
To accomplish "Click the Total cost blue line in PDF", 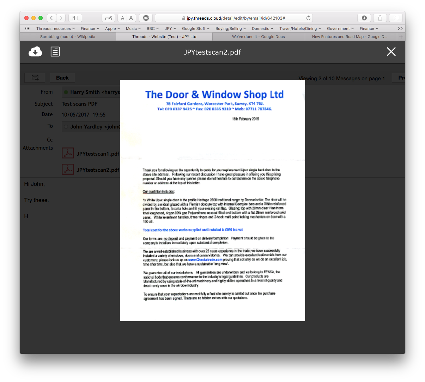I will (x=193, y=230).
